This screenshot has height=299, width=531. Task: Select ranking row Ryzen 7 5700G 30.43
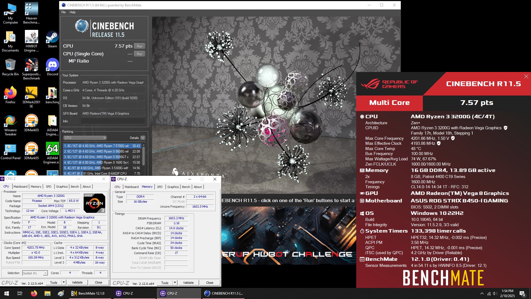pos(102,146)
